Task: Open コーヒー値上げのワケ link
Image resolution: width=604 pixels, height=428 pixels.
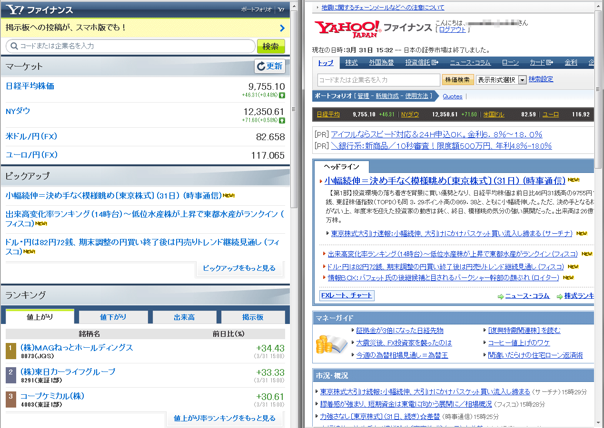Action: [519, 343]
